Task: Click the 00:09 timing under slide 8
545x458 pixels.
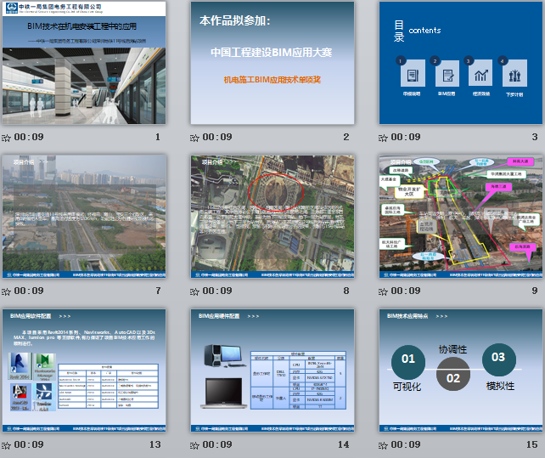Action: point(216,291)
